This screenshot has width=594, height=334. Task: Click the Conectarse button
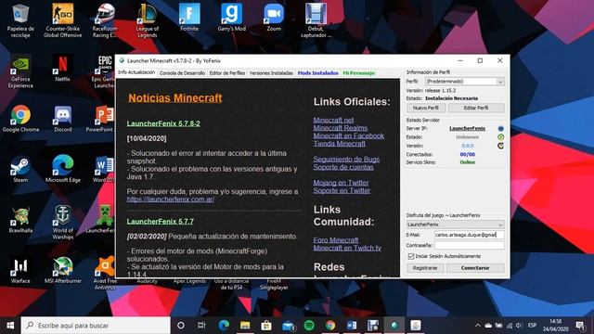(475, 268)
